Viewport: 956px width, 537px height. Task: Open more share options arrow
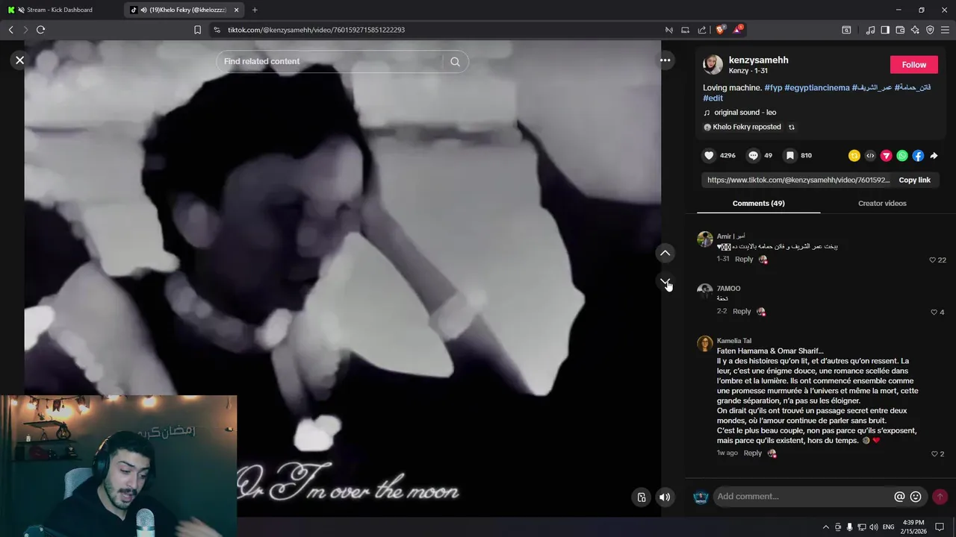934,156
